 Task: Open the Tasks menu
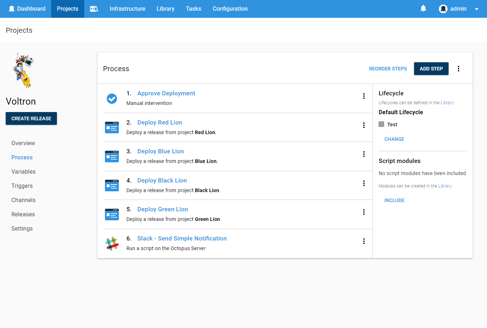click(x=193, y=9)
